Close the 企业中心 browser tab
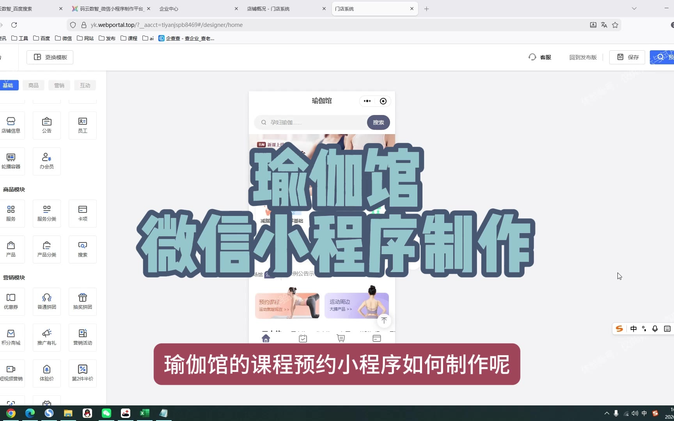Image resolution: width=674 pixels, height=421 pixels. pyautogui.click(x=236, y=9)
